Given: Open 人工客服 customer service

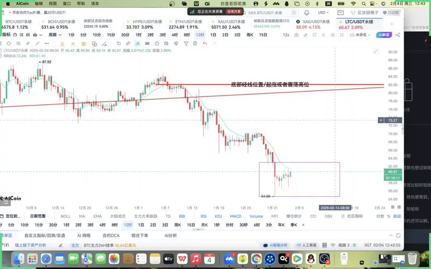Looking at the screenshot, I should (306, 245).
